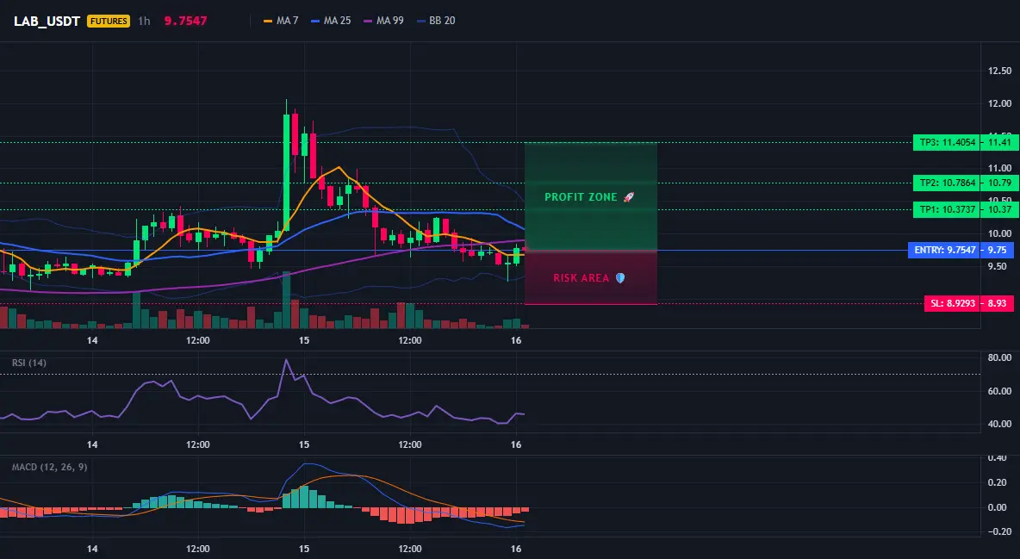Screen dimensions: 1020x559
Task: Toggle the MA 7 legend entry
Action: [x=281, y=21]
